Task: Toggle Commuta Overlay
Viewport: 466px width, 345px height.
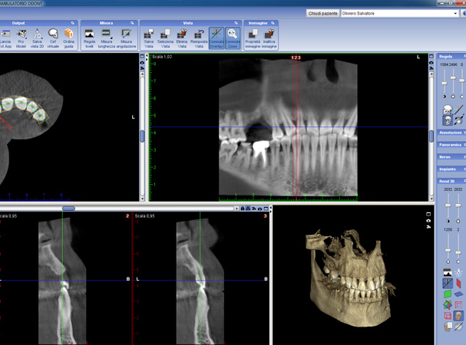Action: 216,38
